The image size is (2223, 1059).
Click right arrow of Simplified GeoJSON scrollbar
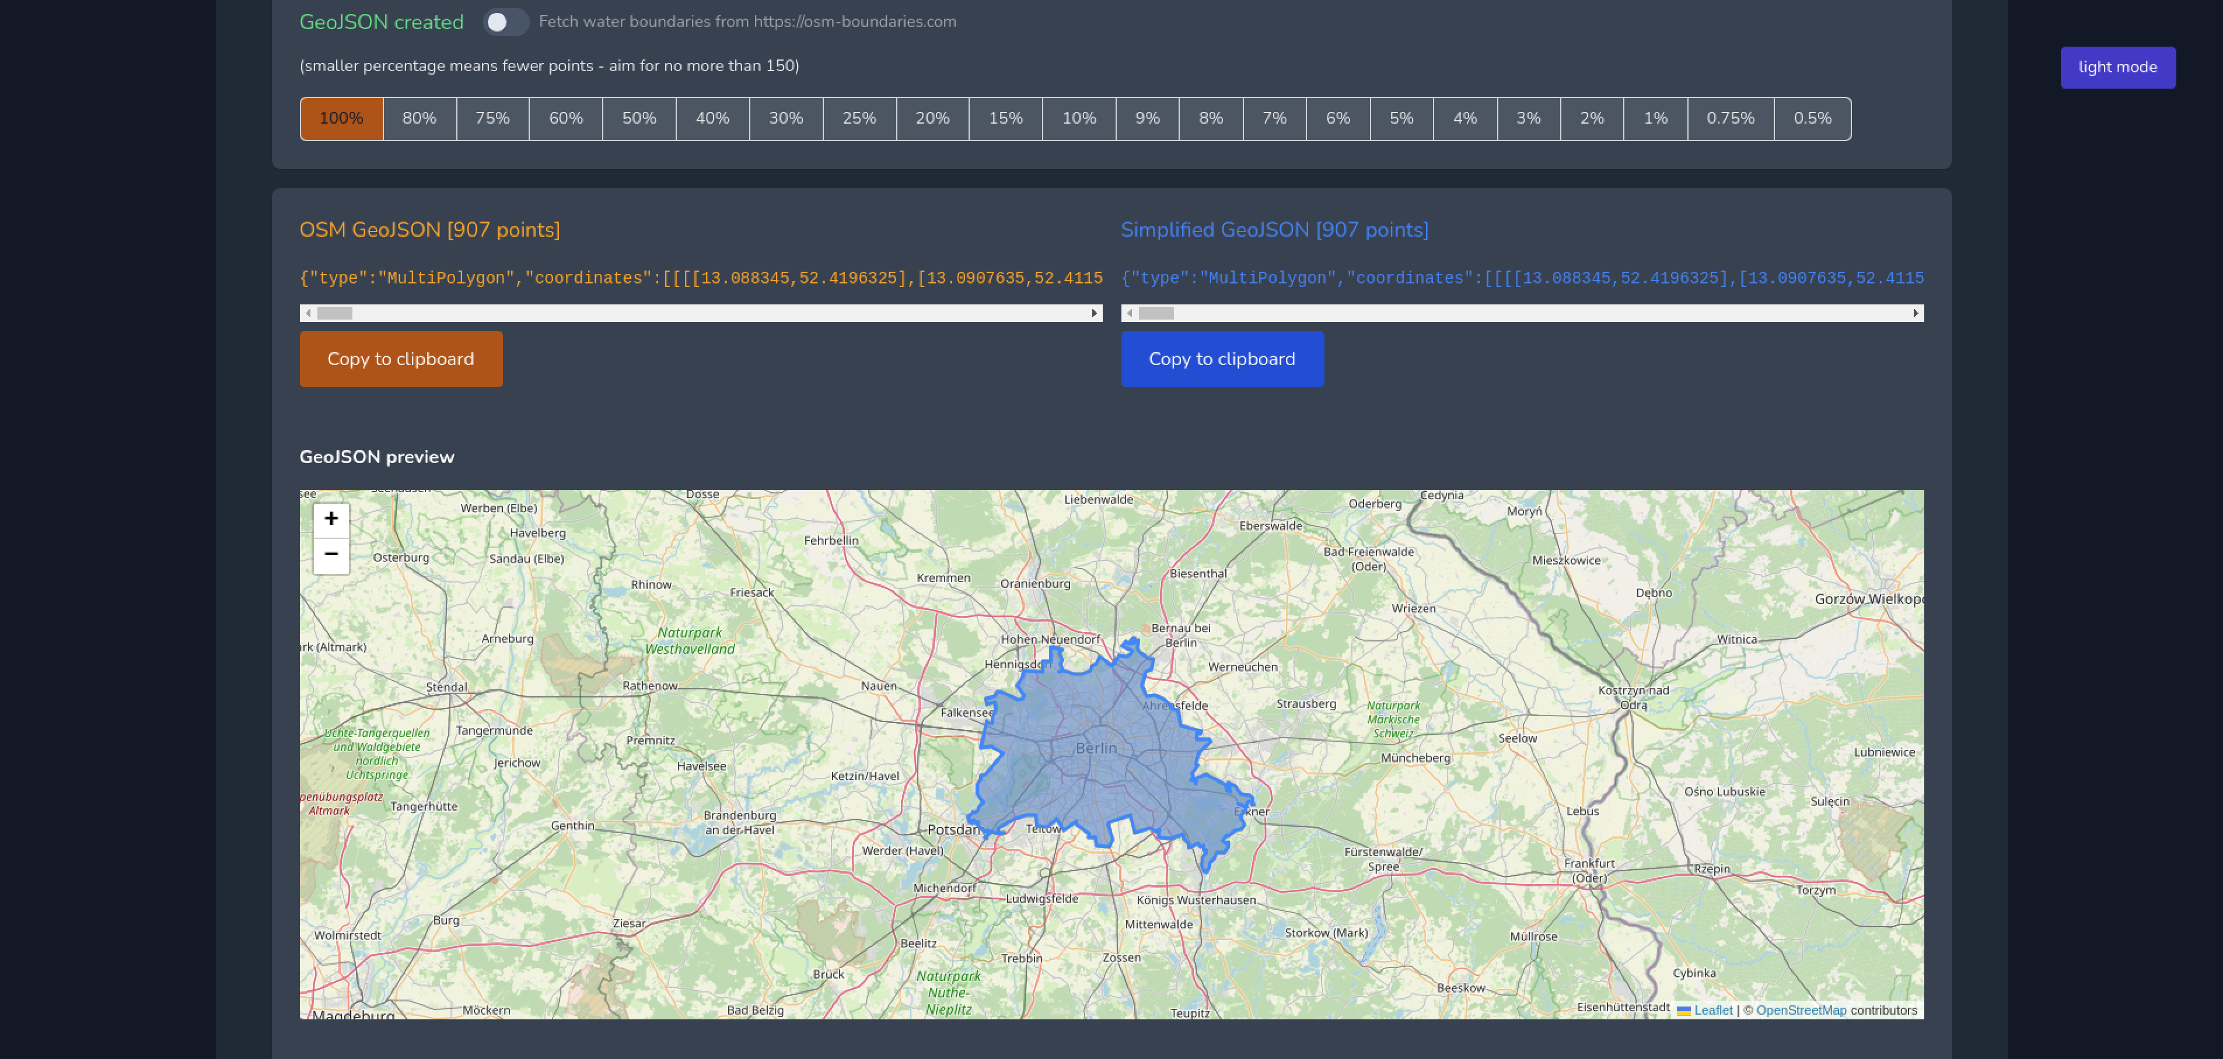[1916, 313]
